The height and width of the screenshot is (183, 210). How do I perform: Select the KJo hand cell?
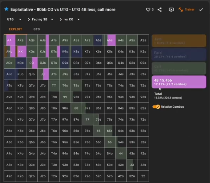pos(20,74)
